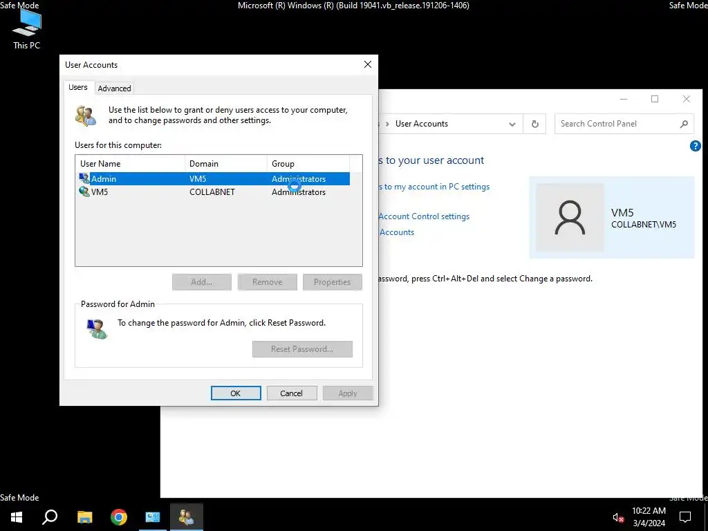Screen dimensions: 708x531
Task: Click the muted volume tray icon
Action: click(618, 517)
